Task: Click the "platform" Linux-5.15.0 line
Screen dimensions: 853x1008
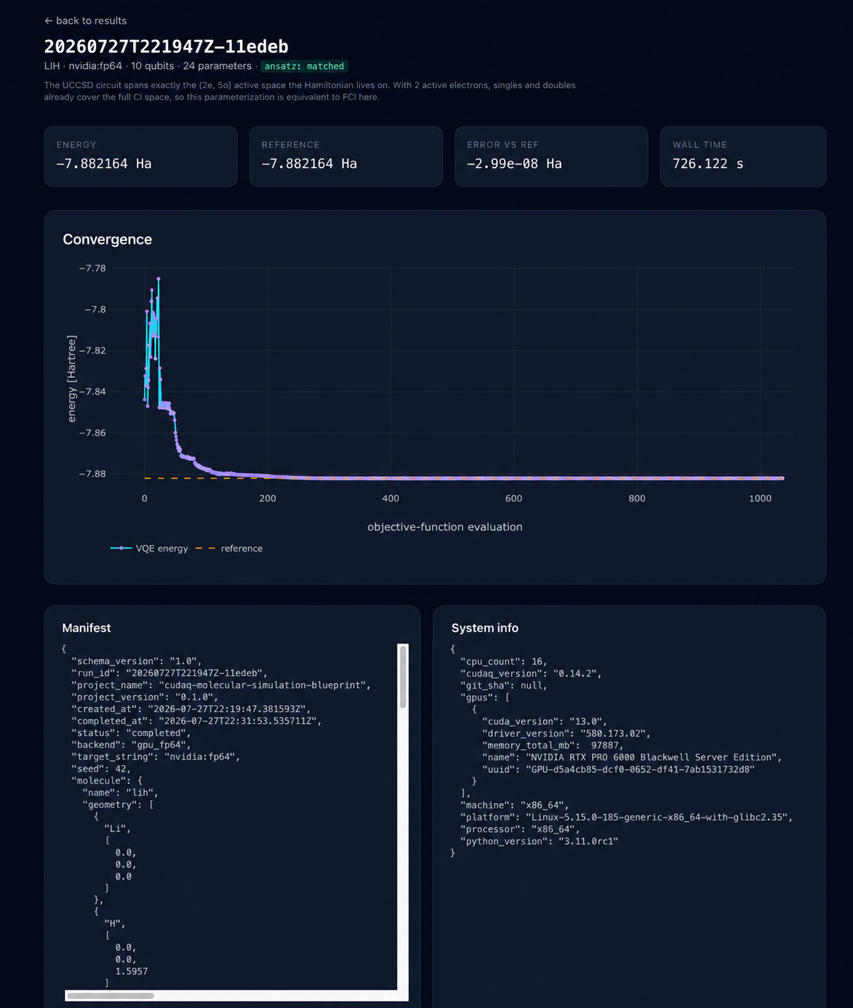Action: (x=627, y=817)
